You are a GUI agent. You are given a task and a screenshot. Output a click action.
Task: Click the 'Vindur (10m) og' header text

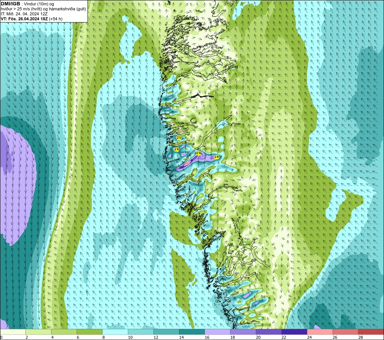pyautogui.click(x=39, y=4)
